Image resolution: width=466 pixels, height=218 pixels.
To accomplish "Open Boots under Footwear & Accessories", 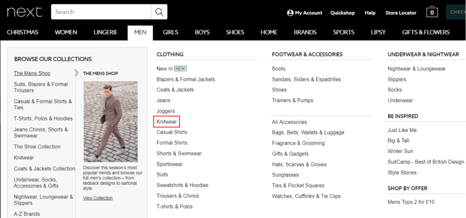I will point(279,69).
